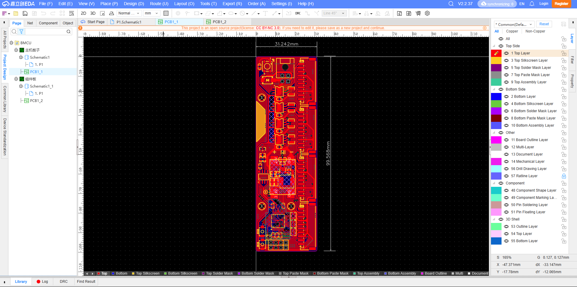
Task: Select PCB1_2 in the project tree
Action: click(36, 101)
